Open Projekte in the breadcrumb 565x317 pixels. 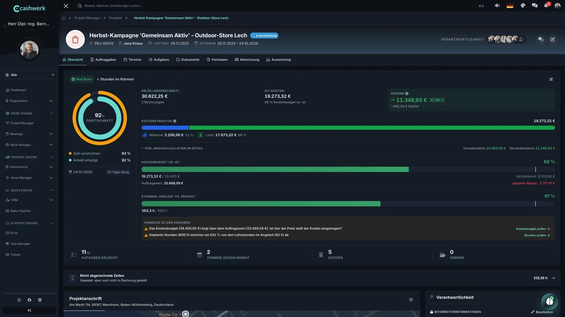115,18
